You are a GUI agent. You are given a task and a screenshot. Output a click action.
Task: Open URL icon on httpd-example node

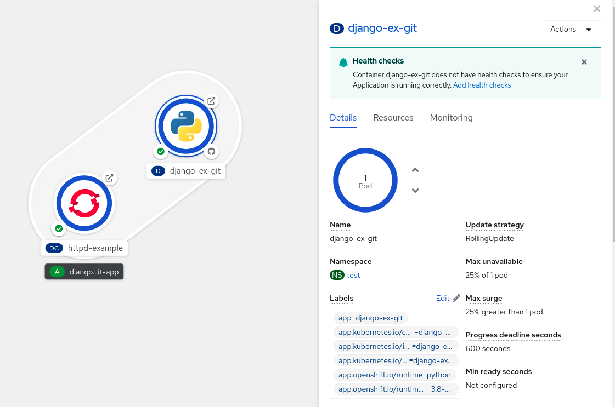coord(110,178)
